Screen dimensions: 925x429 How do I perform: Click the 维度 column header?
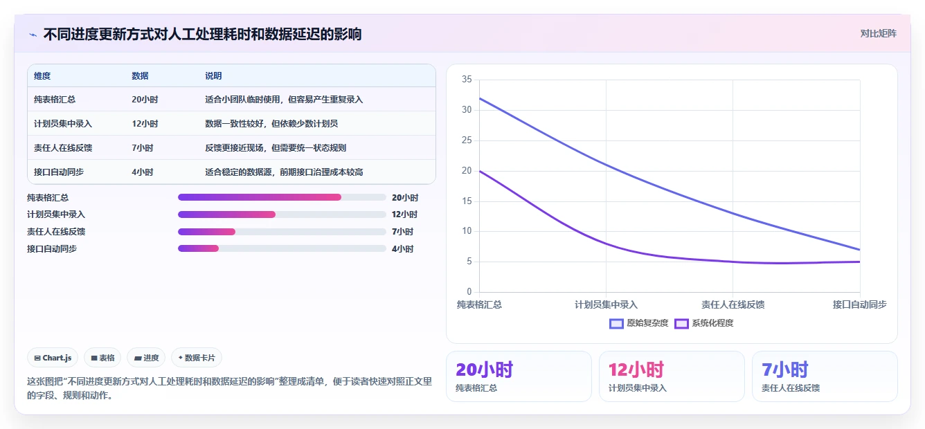point(42,76)
